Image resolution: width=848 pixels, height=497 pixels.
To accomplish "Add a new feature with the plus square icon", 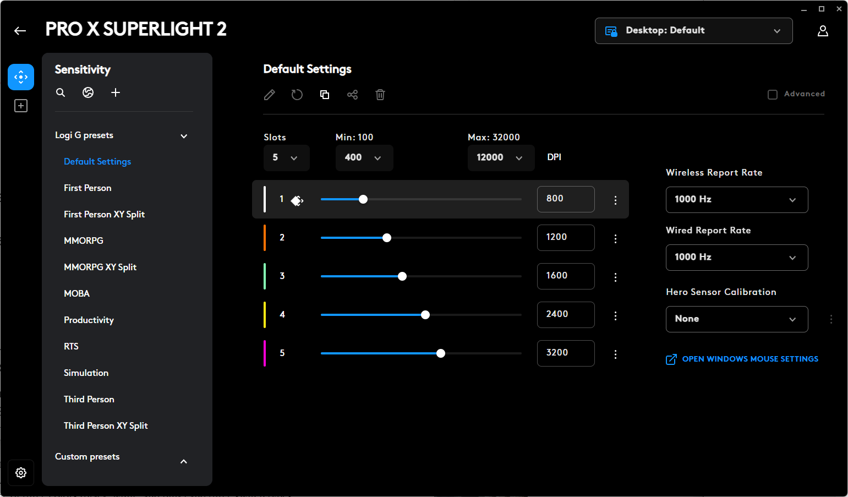I will click(x=21, y=106).
